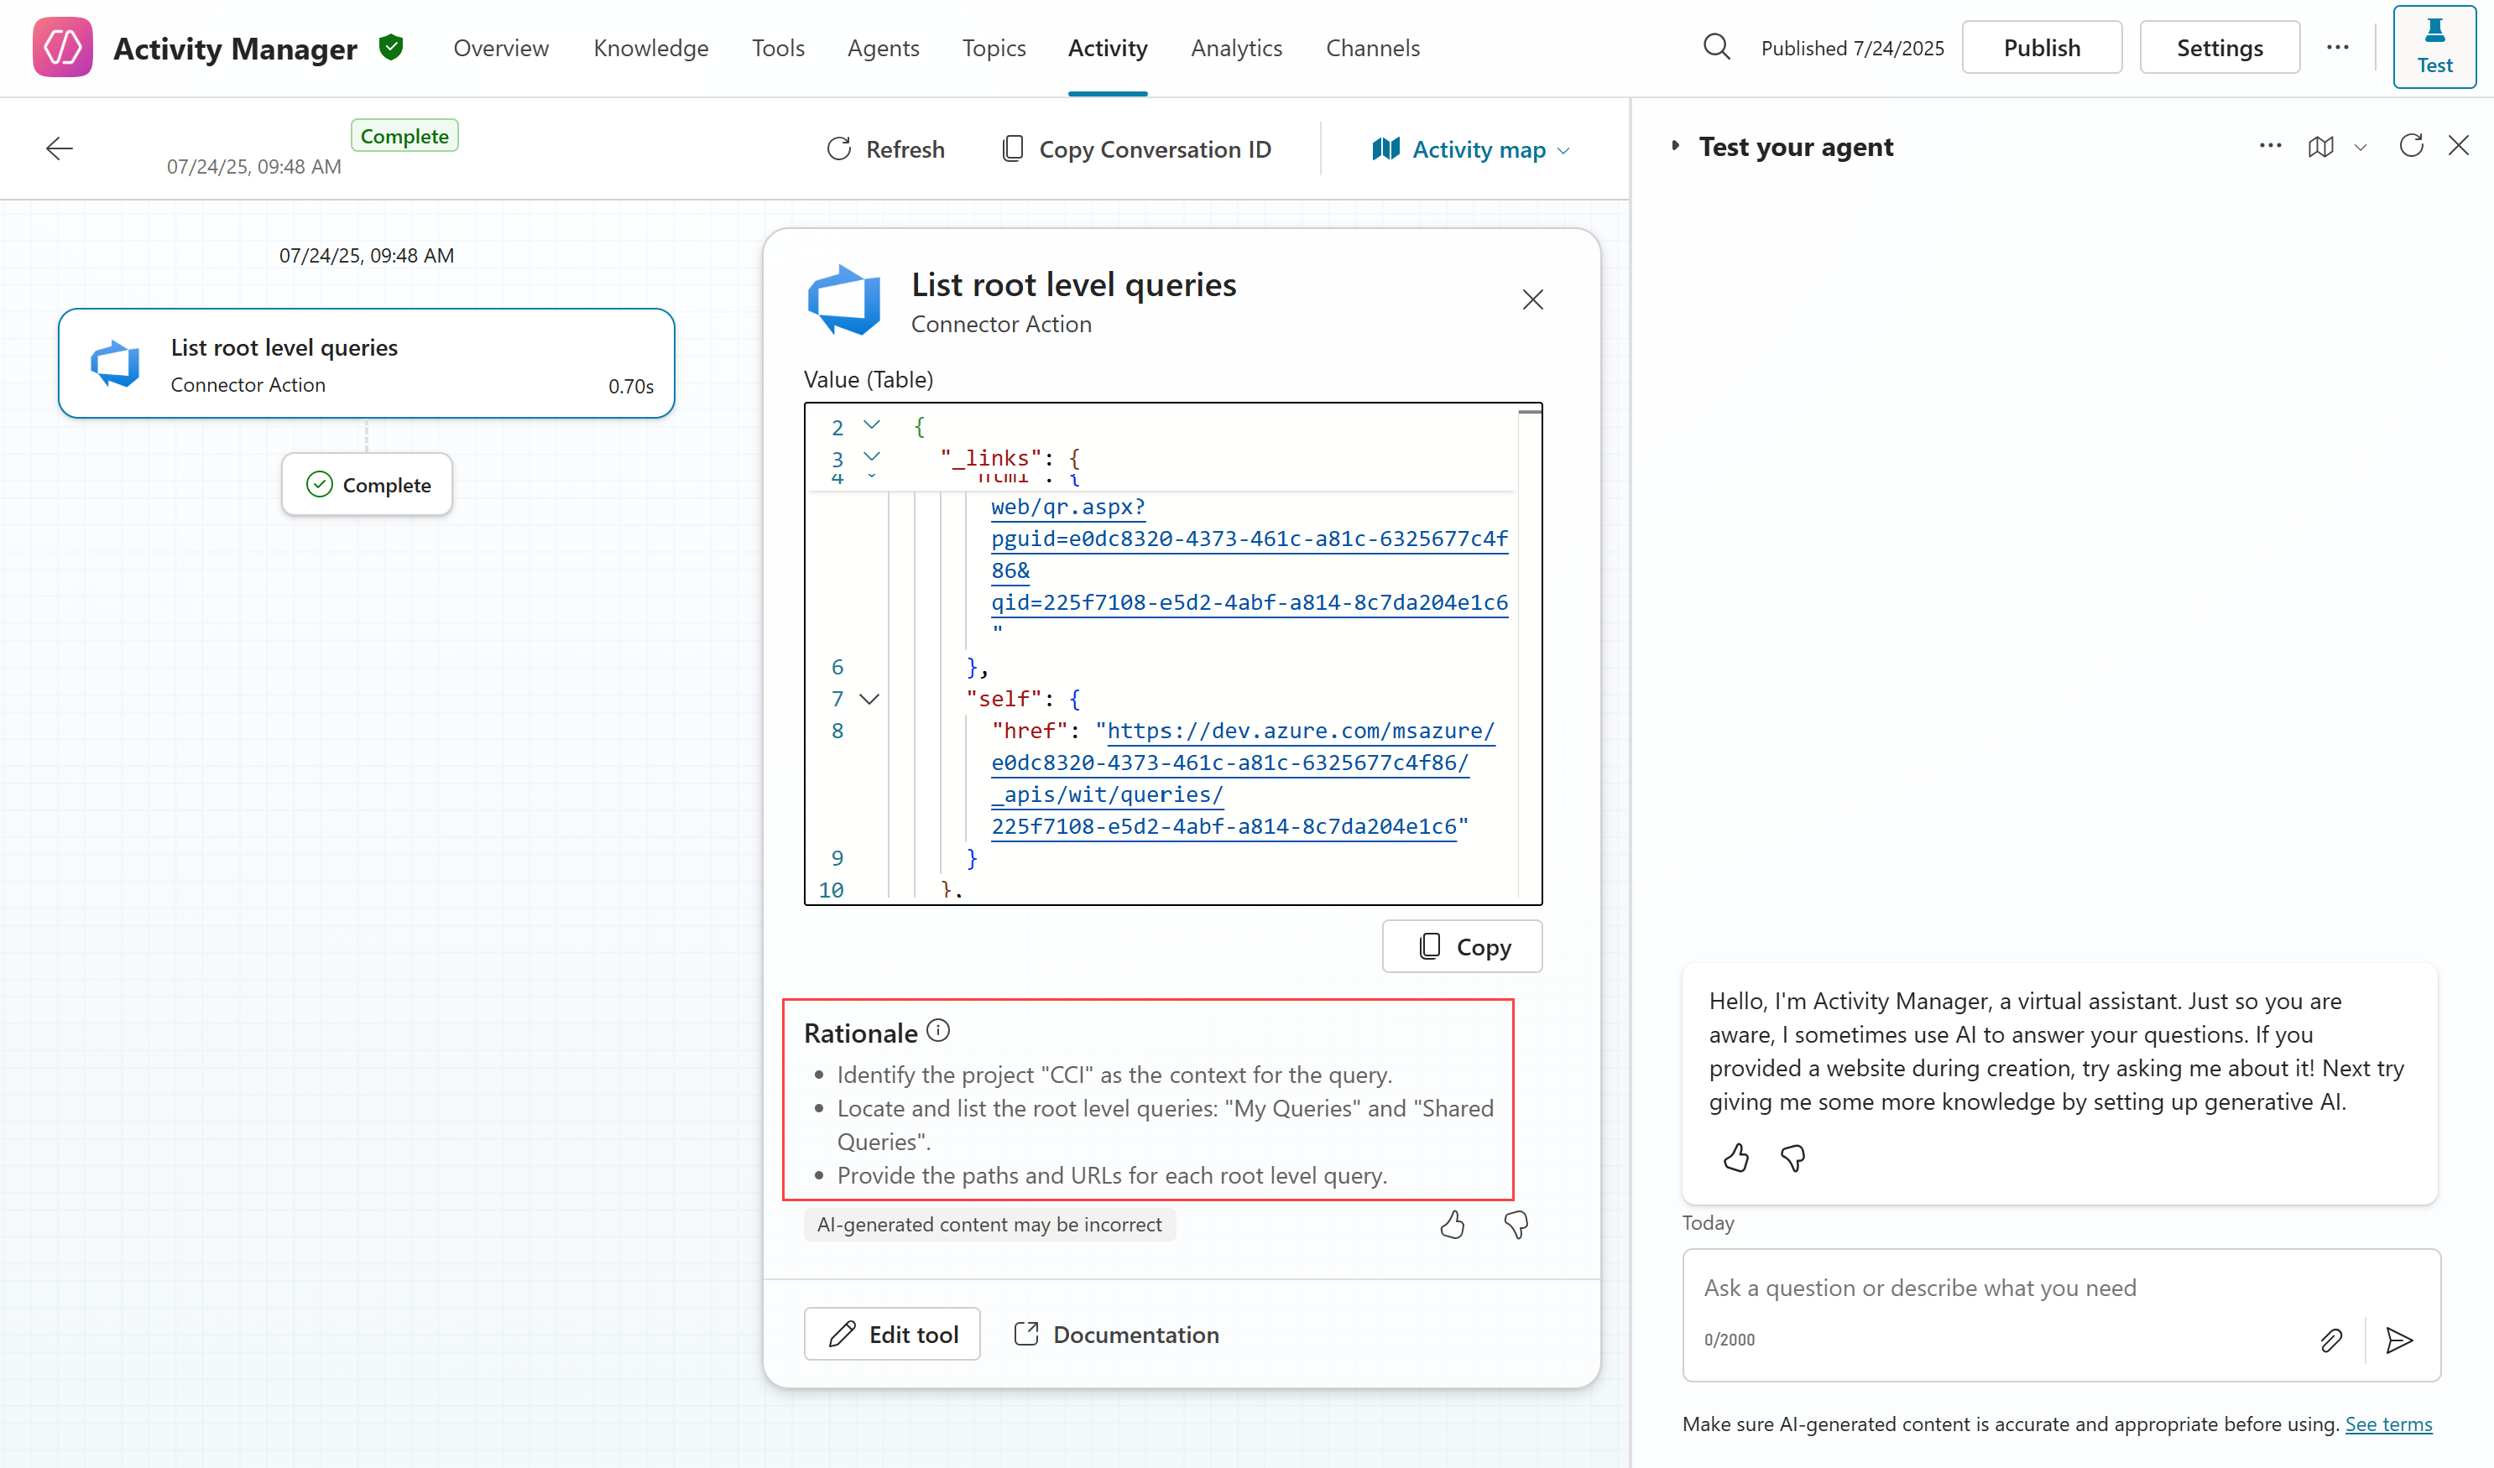Click the attach file paperclip icon
The image size is (2494, 1468).
[2330, 1340]
